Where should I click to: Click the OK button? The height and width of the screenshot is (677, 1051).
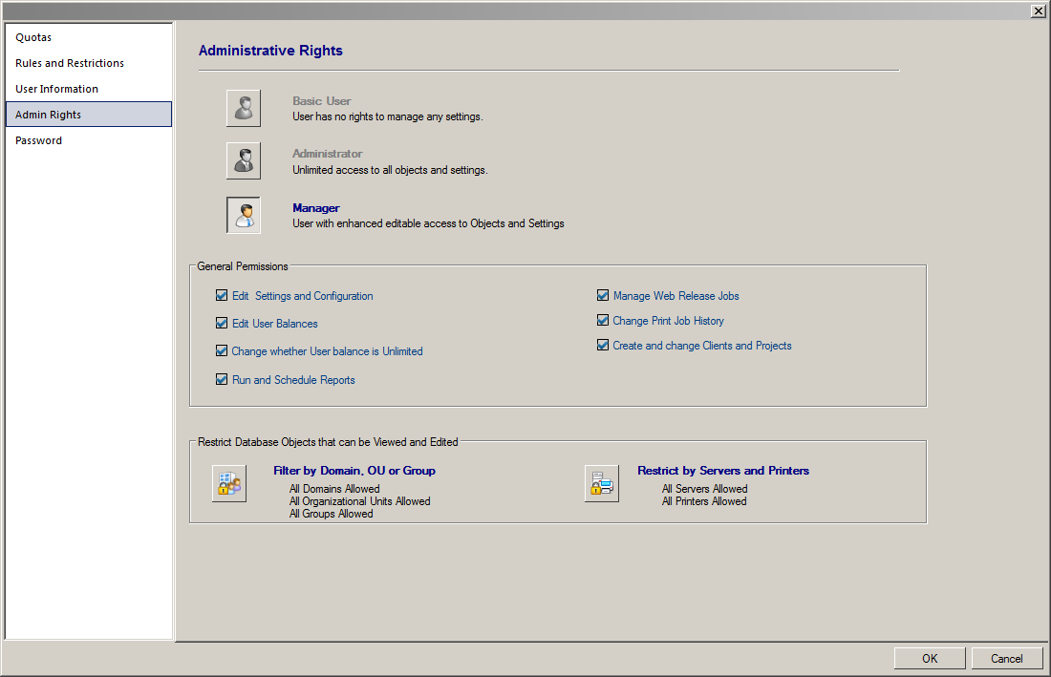click(930, 658)
